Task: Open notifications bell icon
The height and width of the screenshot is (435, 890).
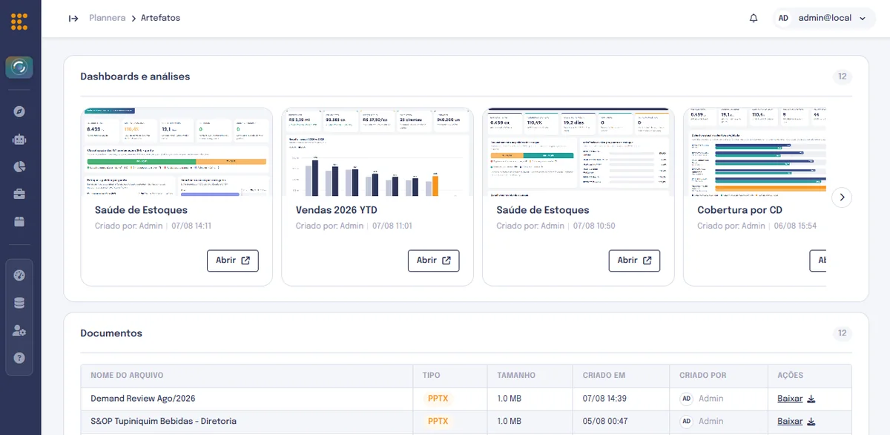Action: tap(754, 18)
